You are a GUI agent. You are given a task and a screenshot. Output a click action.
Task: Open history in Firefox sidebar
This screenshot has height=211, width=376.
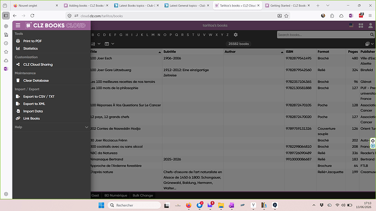coord(6,44)
